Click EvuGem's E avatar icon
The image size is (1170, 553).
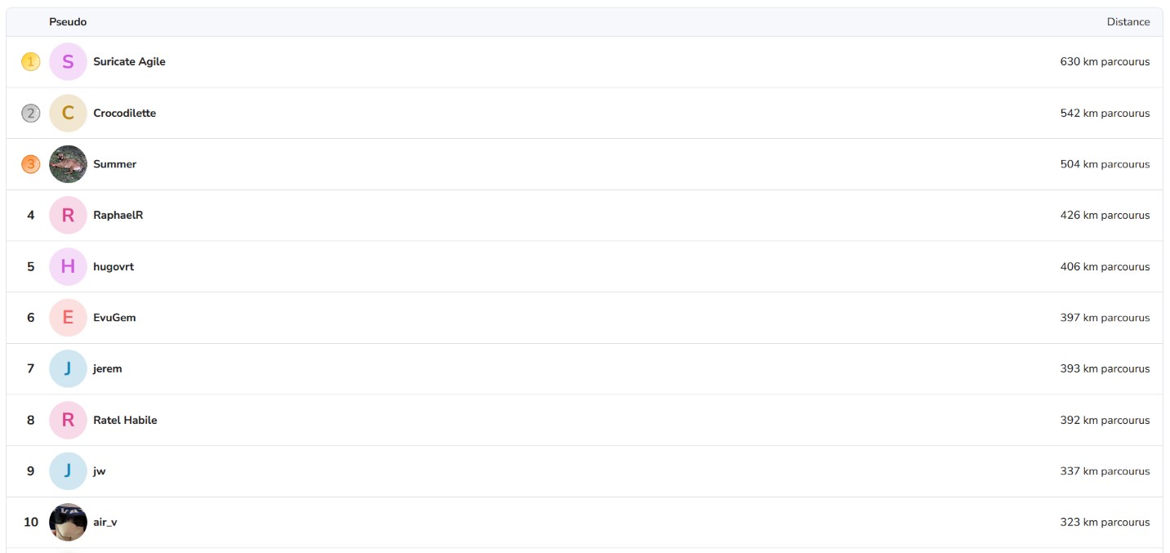(68, 318)
